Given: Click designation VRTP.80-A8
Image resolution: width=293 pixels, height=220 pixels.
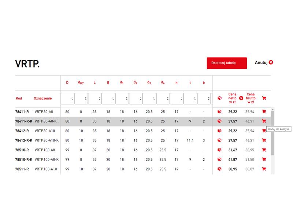Looking at the screenshot, I should pyautogui.click(x=44, y=112).
